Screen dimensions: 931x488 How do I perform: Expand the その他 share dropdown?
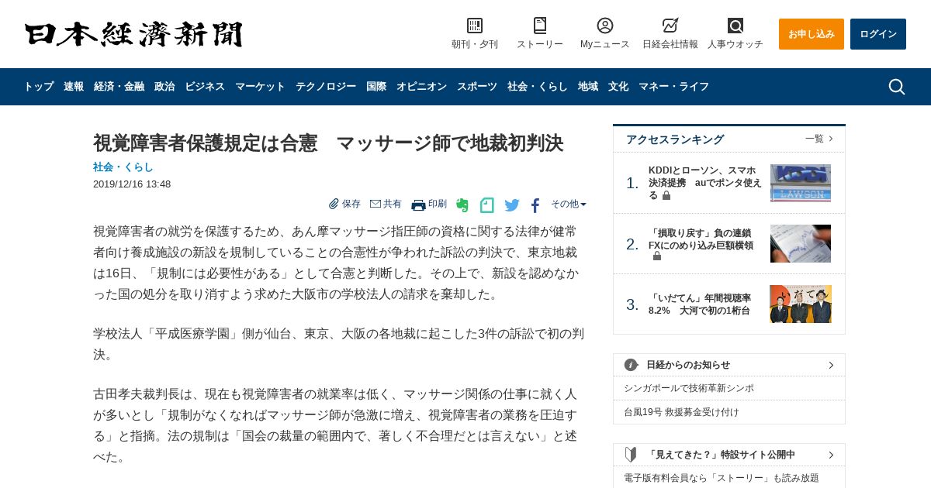pos(569,204)
